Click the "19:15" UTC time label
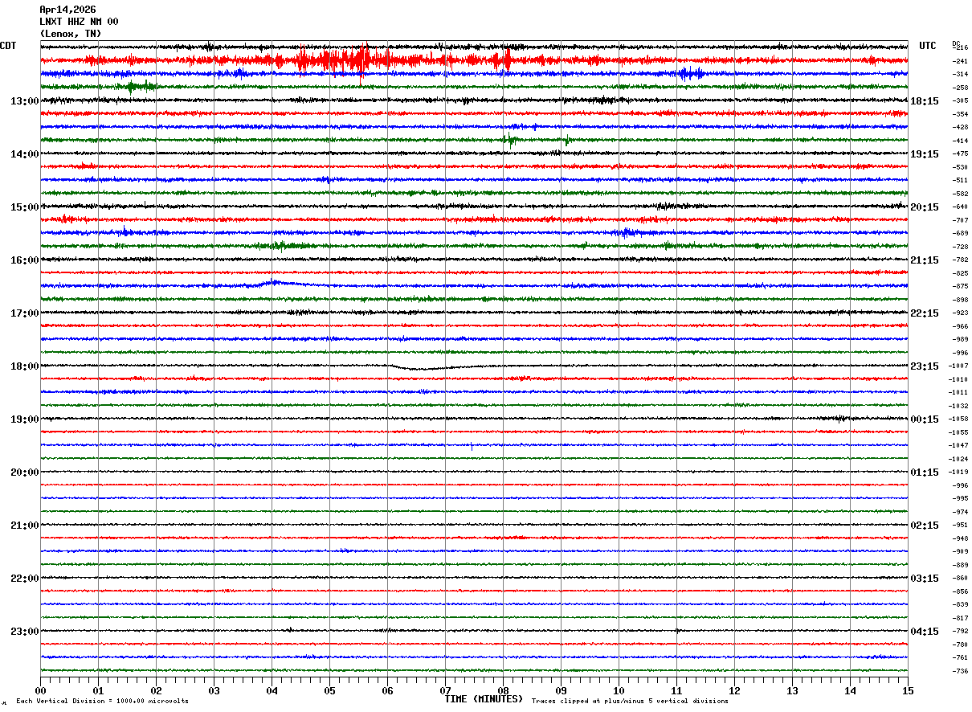 (x=925, y=154)
